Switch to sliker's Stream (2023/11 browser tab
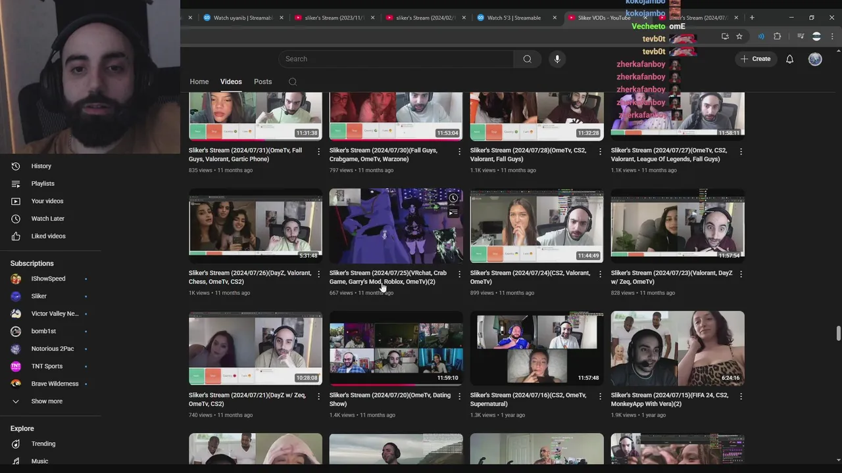This screenshot has height=473, width=842. coord(334,18)
